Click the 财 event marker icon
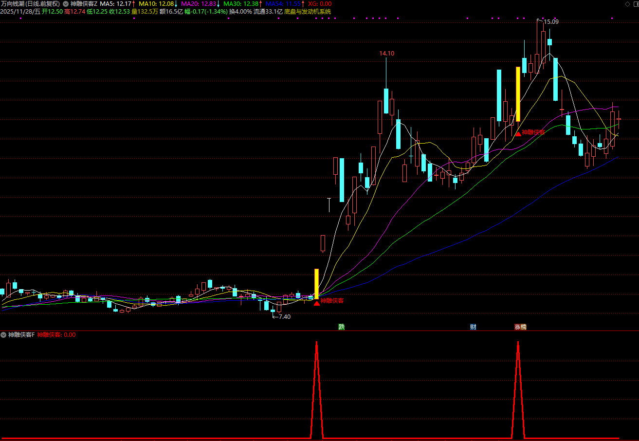Viewport: 639px width, 441px height. 473,327
